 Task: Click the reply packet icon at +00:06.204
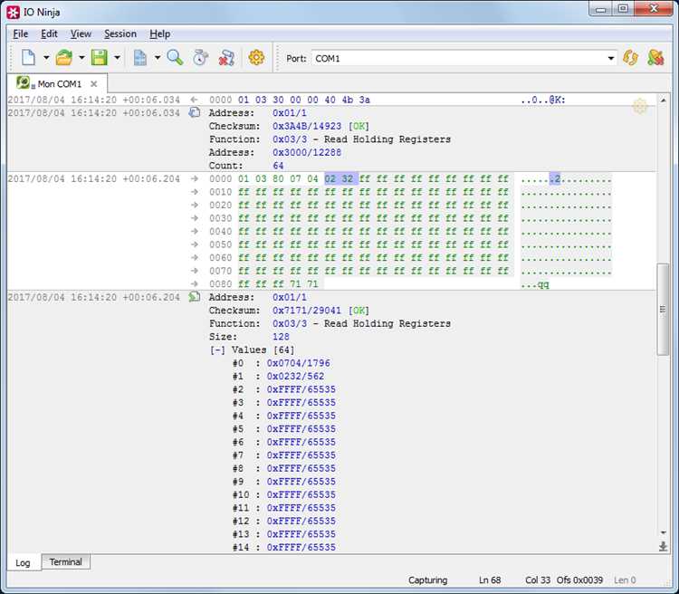tap(195, 297)
